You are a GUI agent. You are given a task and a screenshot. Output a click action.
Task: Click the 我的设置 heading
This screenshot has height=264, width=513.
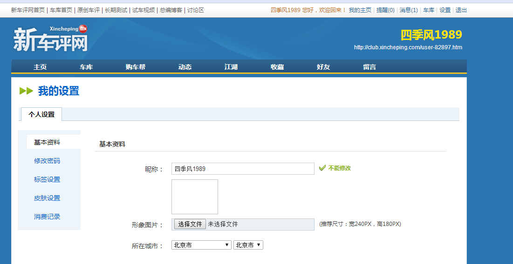point(59,91)
